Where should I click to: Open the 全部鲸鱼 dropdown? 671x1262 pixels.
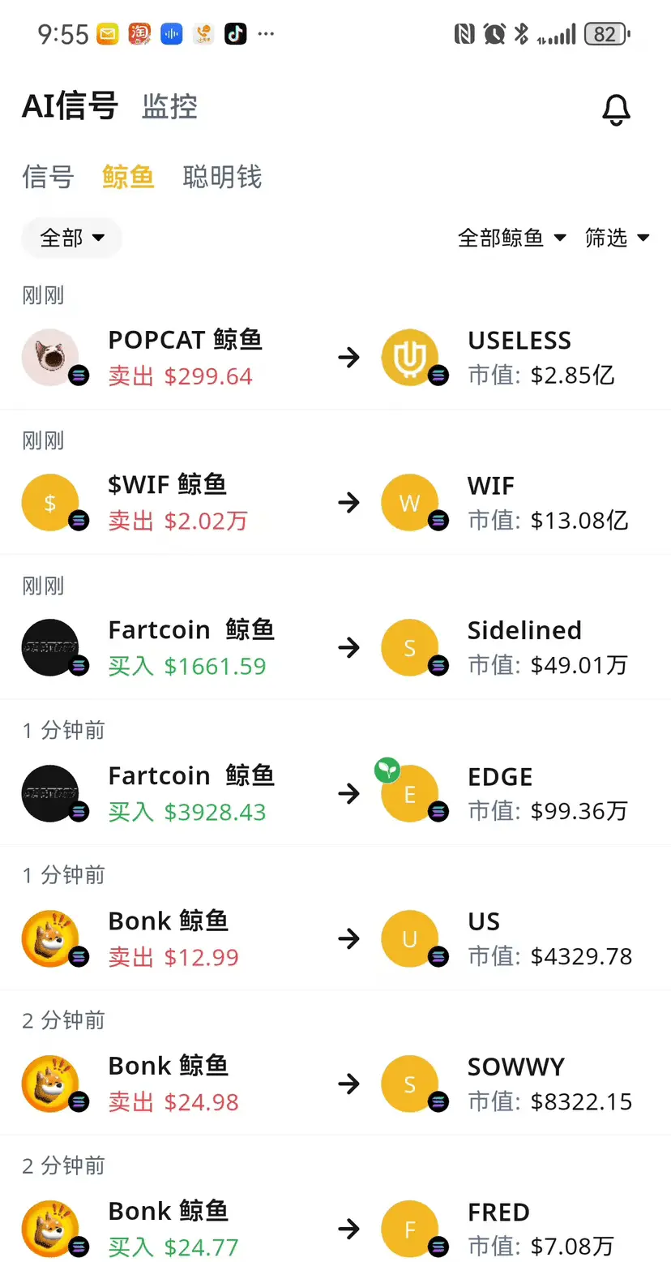[512, 238]
